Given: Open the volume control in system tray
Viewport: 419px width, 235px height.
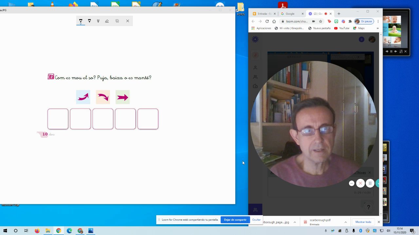Looking at the screenshot, I should pos(389,231).
